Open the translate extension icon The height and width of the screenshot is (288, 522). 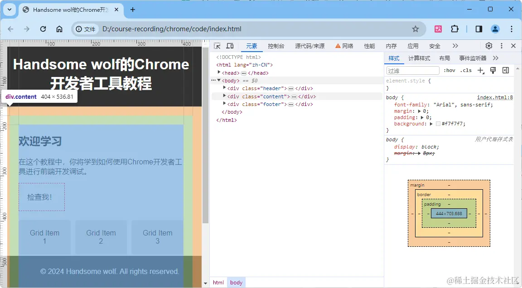[438, 29]
